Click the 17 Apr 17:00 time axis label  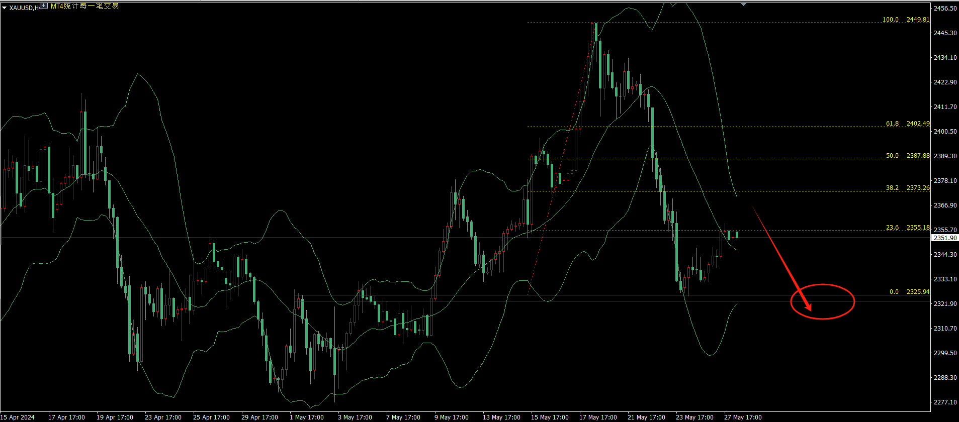click(x=66, y=417)
